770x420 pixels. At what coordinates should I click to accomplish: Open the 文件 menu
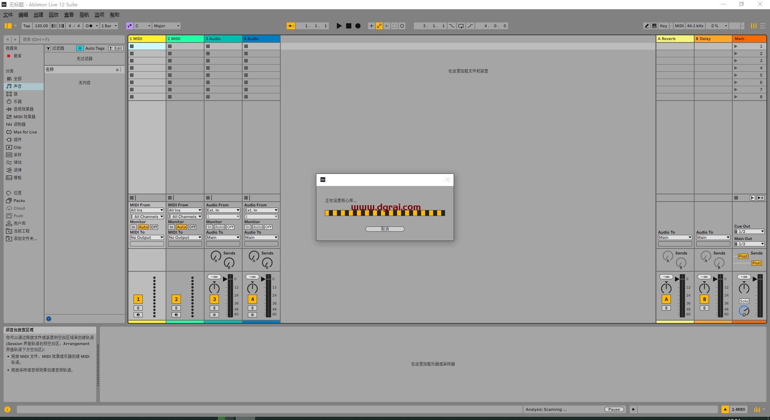click(x=8, y=15)
